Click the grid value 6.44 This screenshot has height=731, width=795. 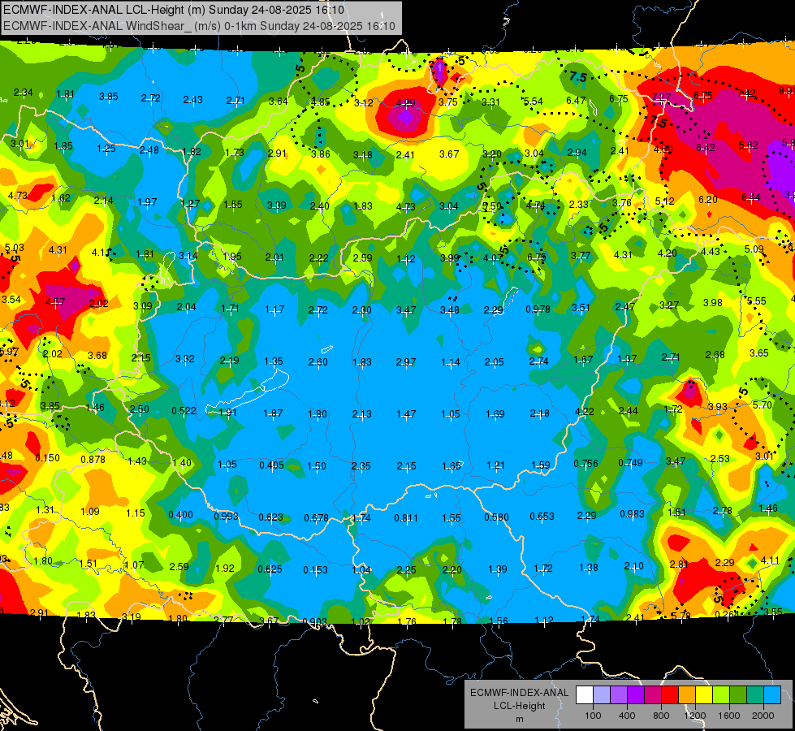751,197
